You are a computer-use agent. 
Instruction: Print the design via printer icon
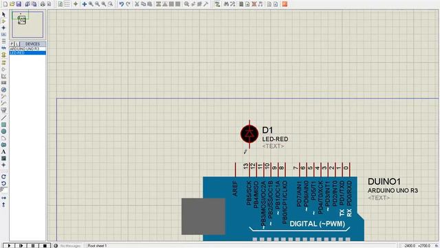pyautogui.click(x=43, y=4)
